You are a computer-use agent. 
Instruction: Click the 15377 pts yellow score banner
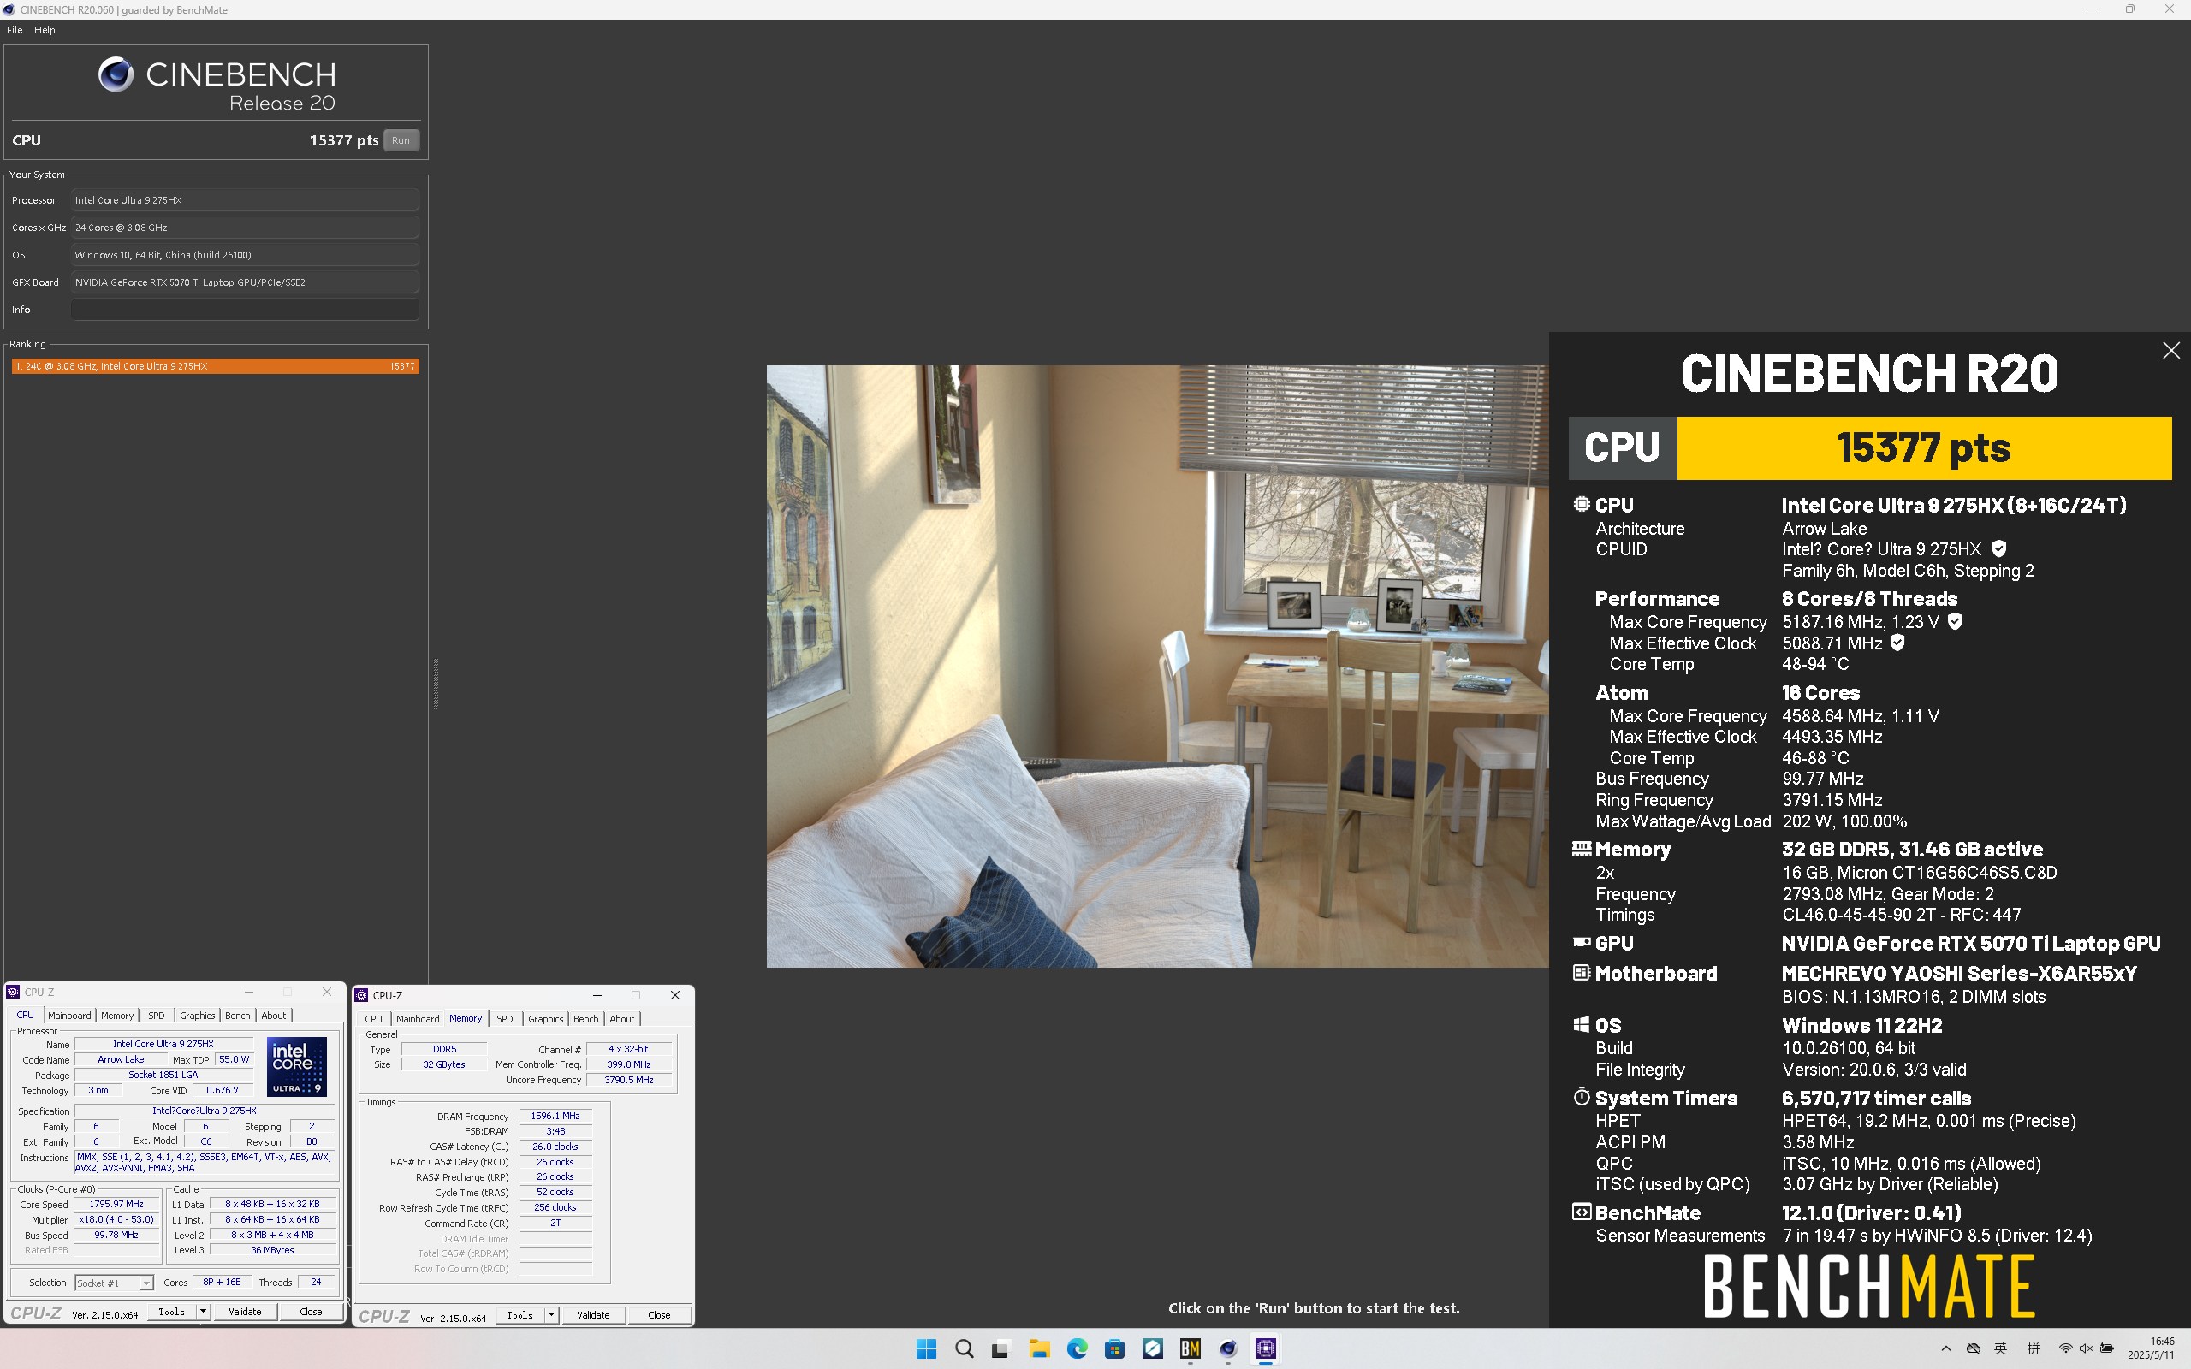(1924, 448)
